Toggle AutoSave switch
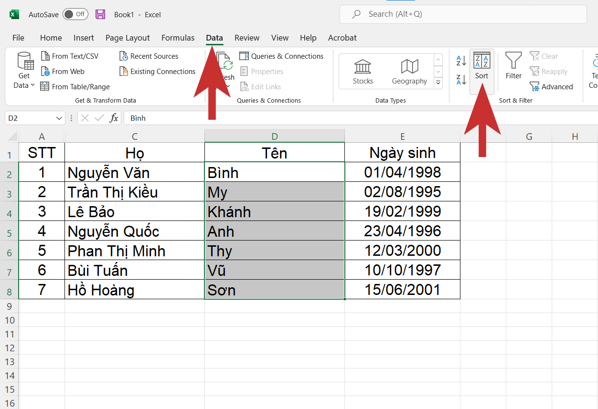598x409 pixels. pos(75,14)
